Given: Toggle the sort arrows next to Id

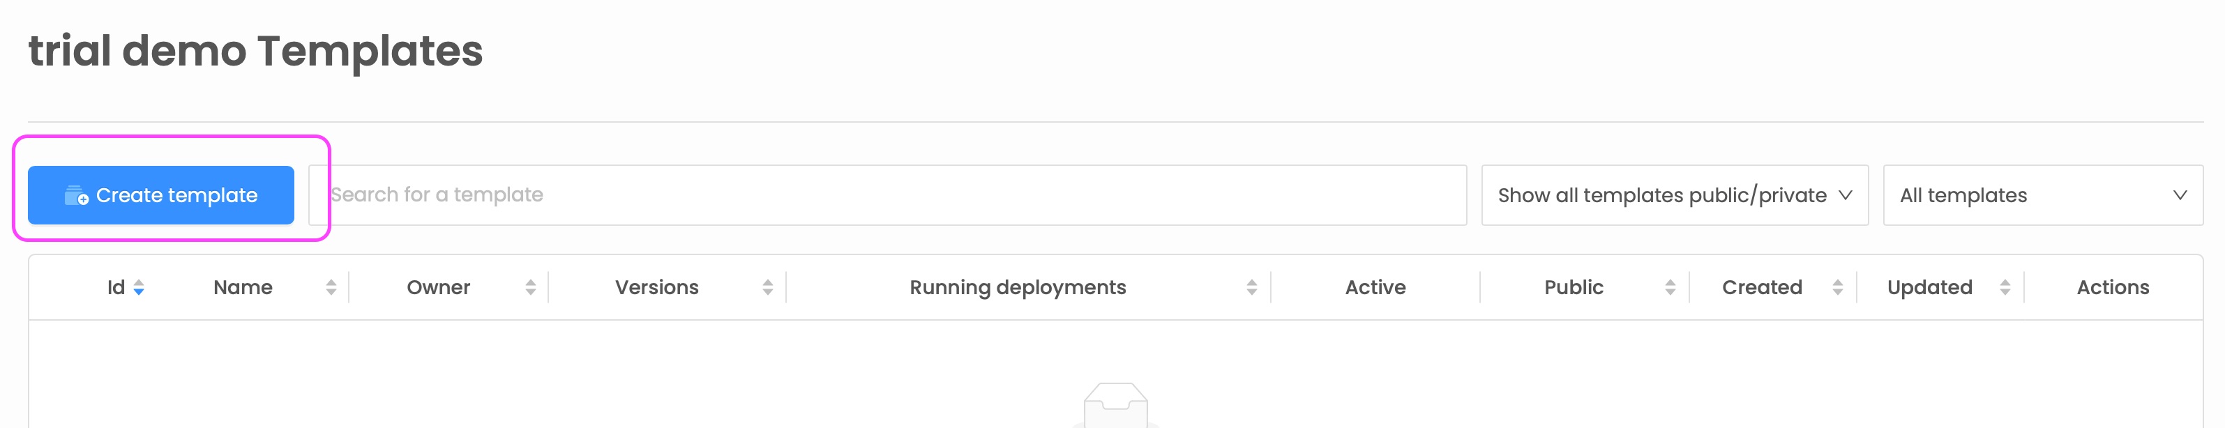Looking at the screenshot, I should point(139,288).
